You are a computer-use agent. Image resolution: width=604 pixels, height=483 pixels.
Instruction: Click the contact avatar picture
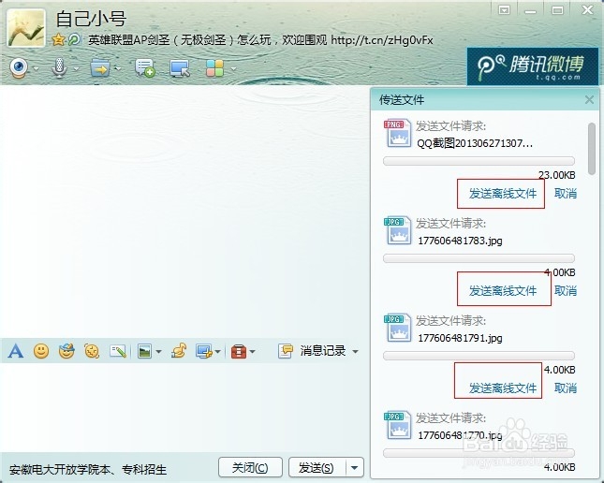point(26,28)
